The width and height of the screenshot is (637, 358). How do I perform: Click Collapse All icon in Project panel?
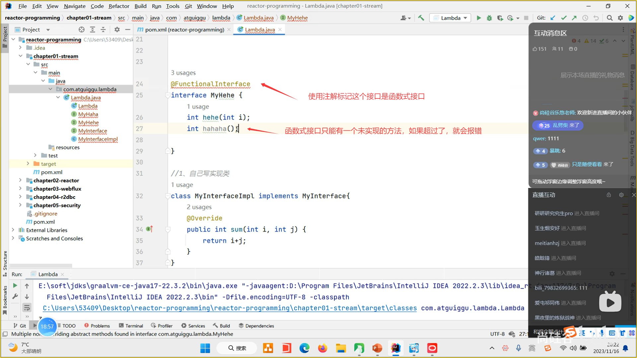click(x=103, y=30)
